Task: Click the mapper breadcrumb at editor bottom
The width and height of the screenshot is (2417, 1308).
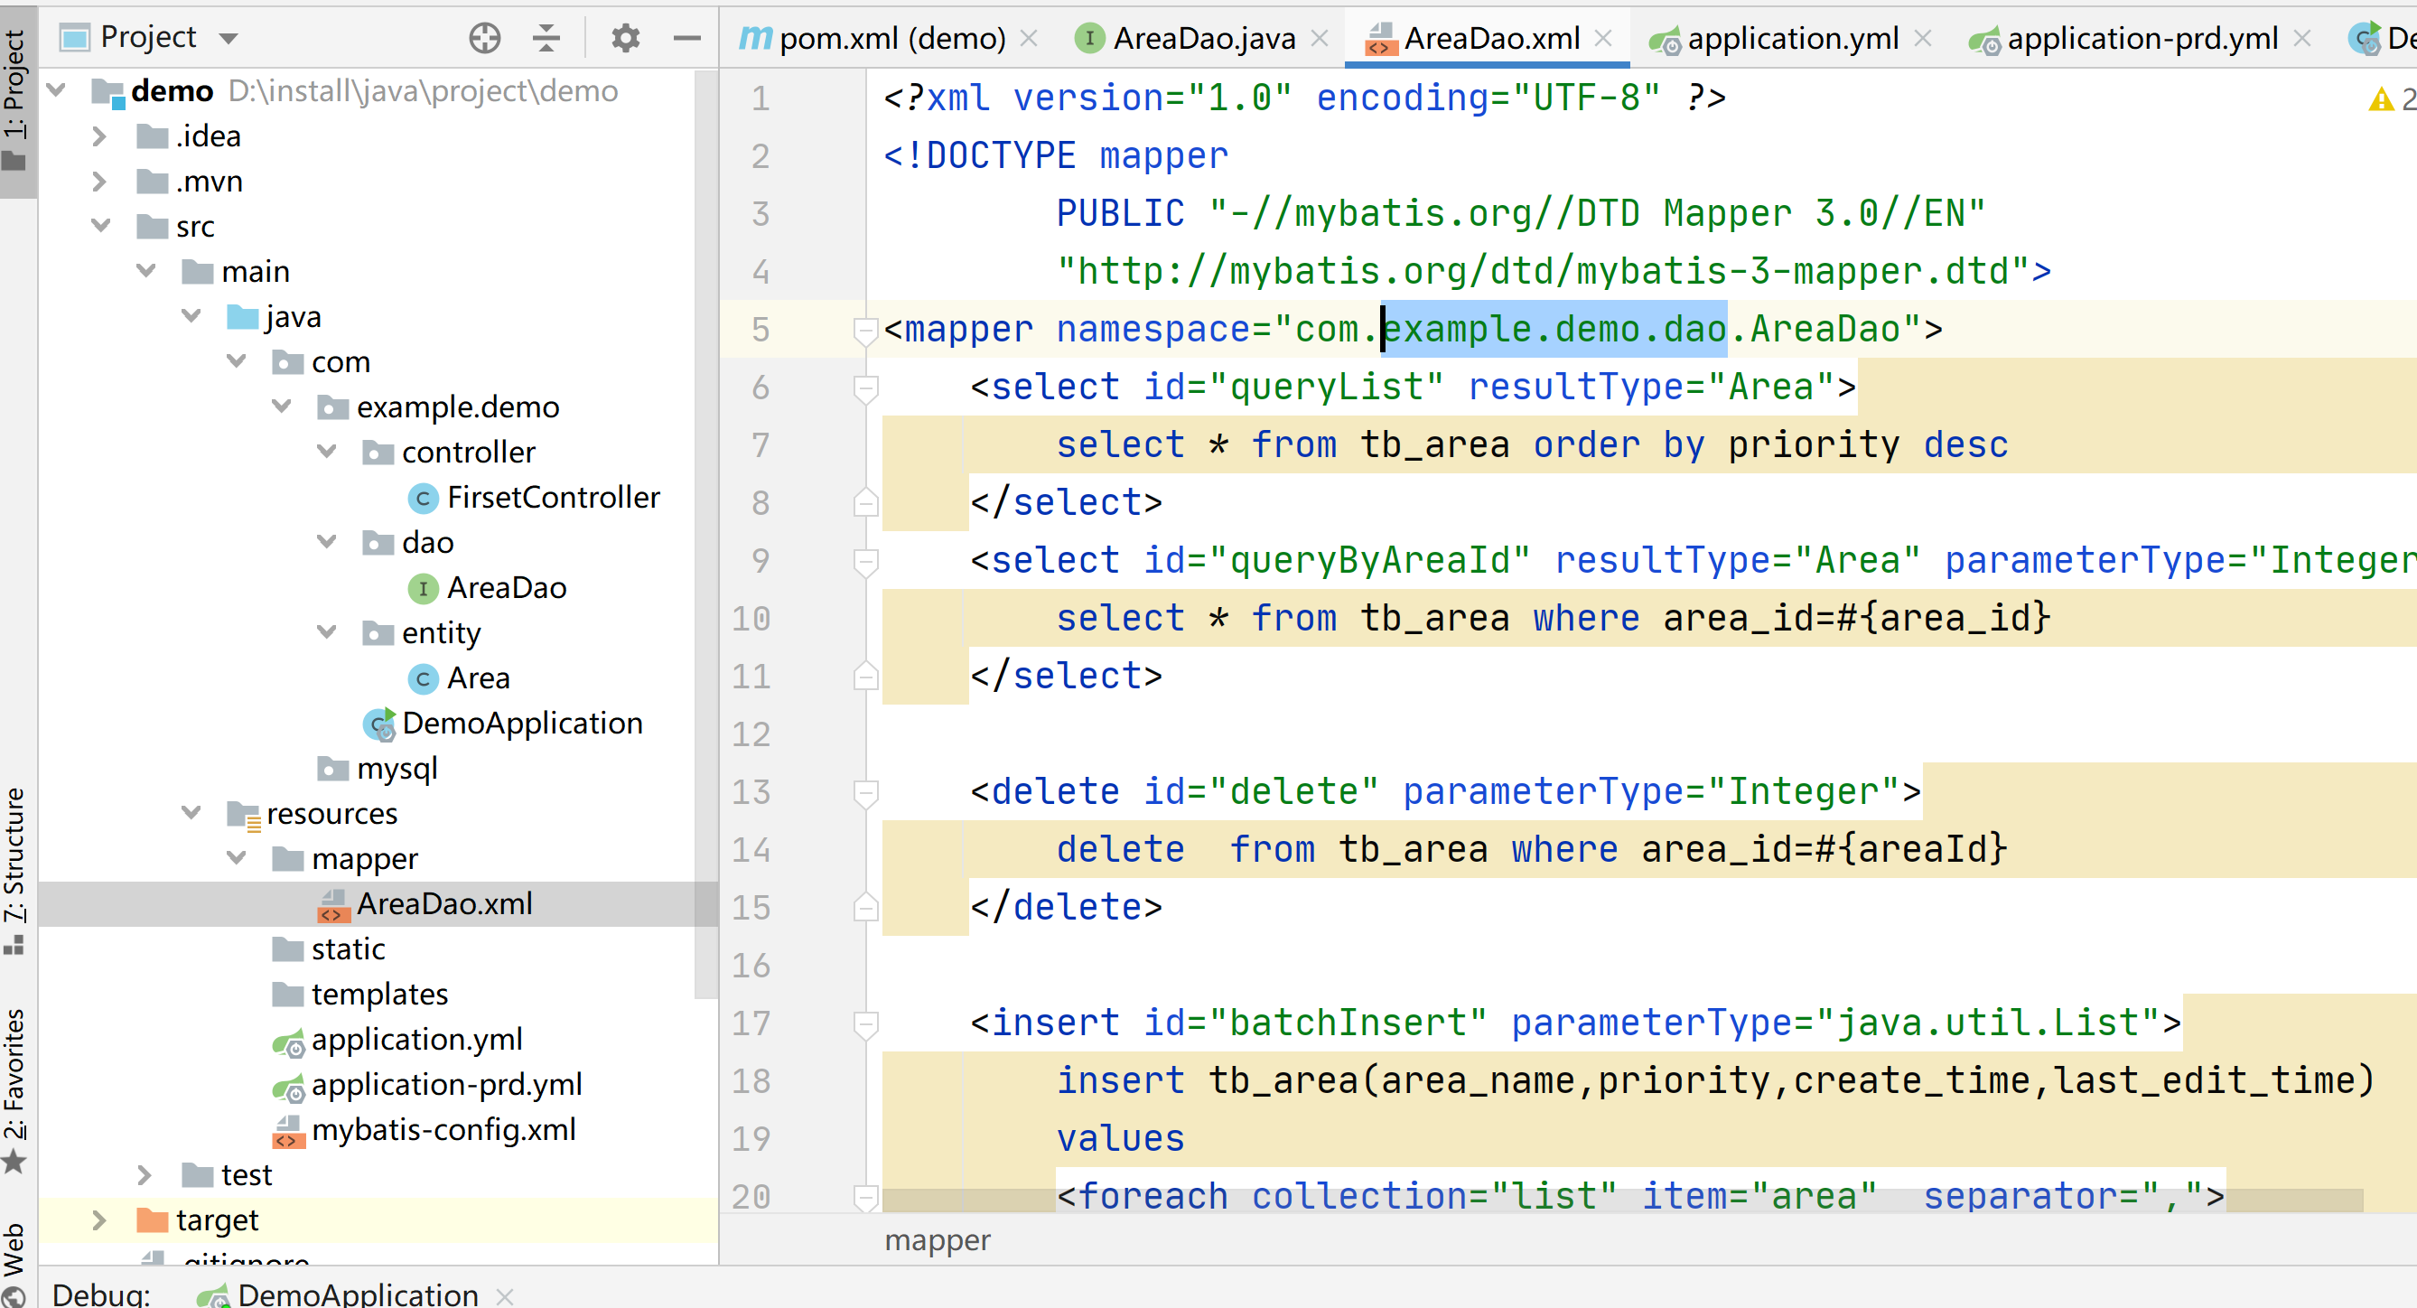Action: [937, 1240]
